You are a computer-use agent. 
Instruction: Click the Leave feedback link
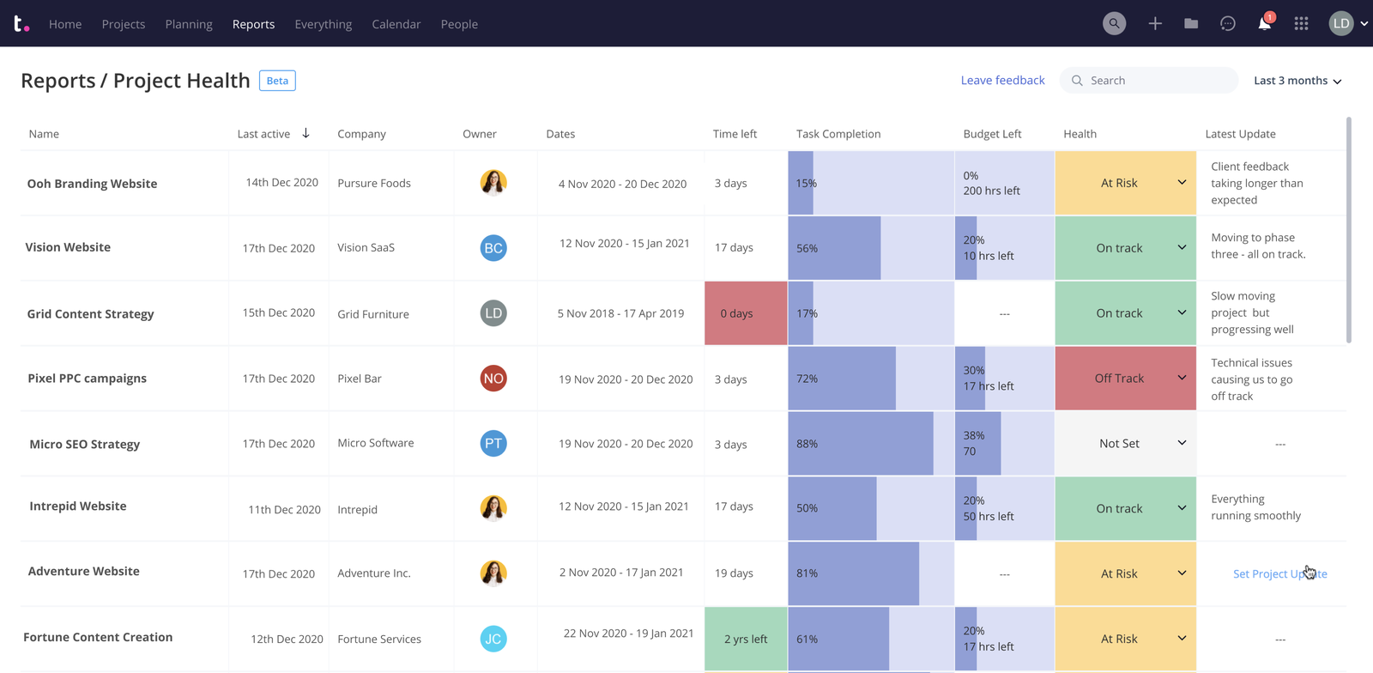(1002, 80)
